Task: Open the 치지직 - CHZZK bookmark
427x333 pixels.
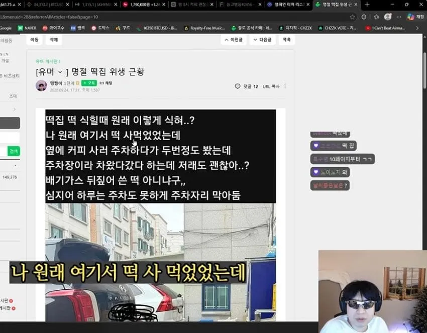Action: pyautogui.click(x=296, y=28)
